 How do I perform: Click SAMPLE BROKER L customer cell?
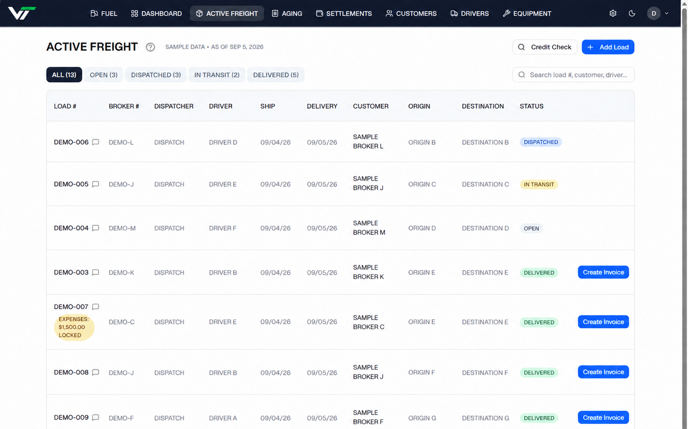[368, 142]
